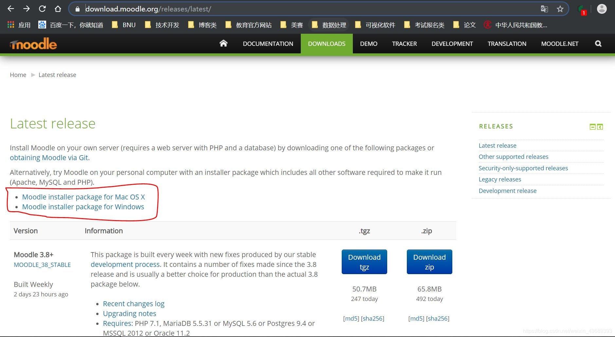Open the BNU bookmark folder

[124, 25]
